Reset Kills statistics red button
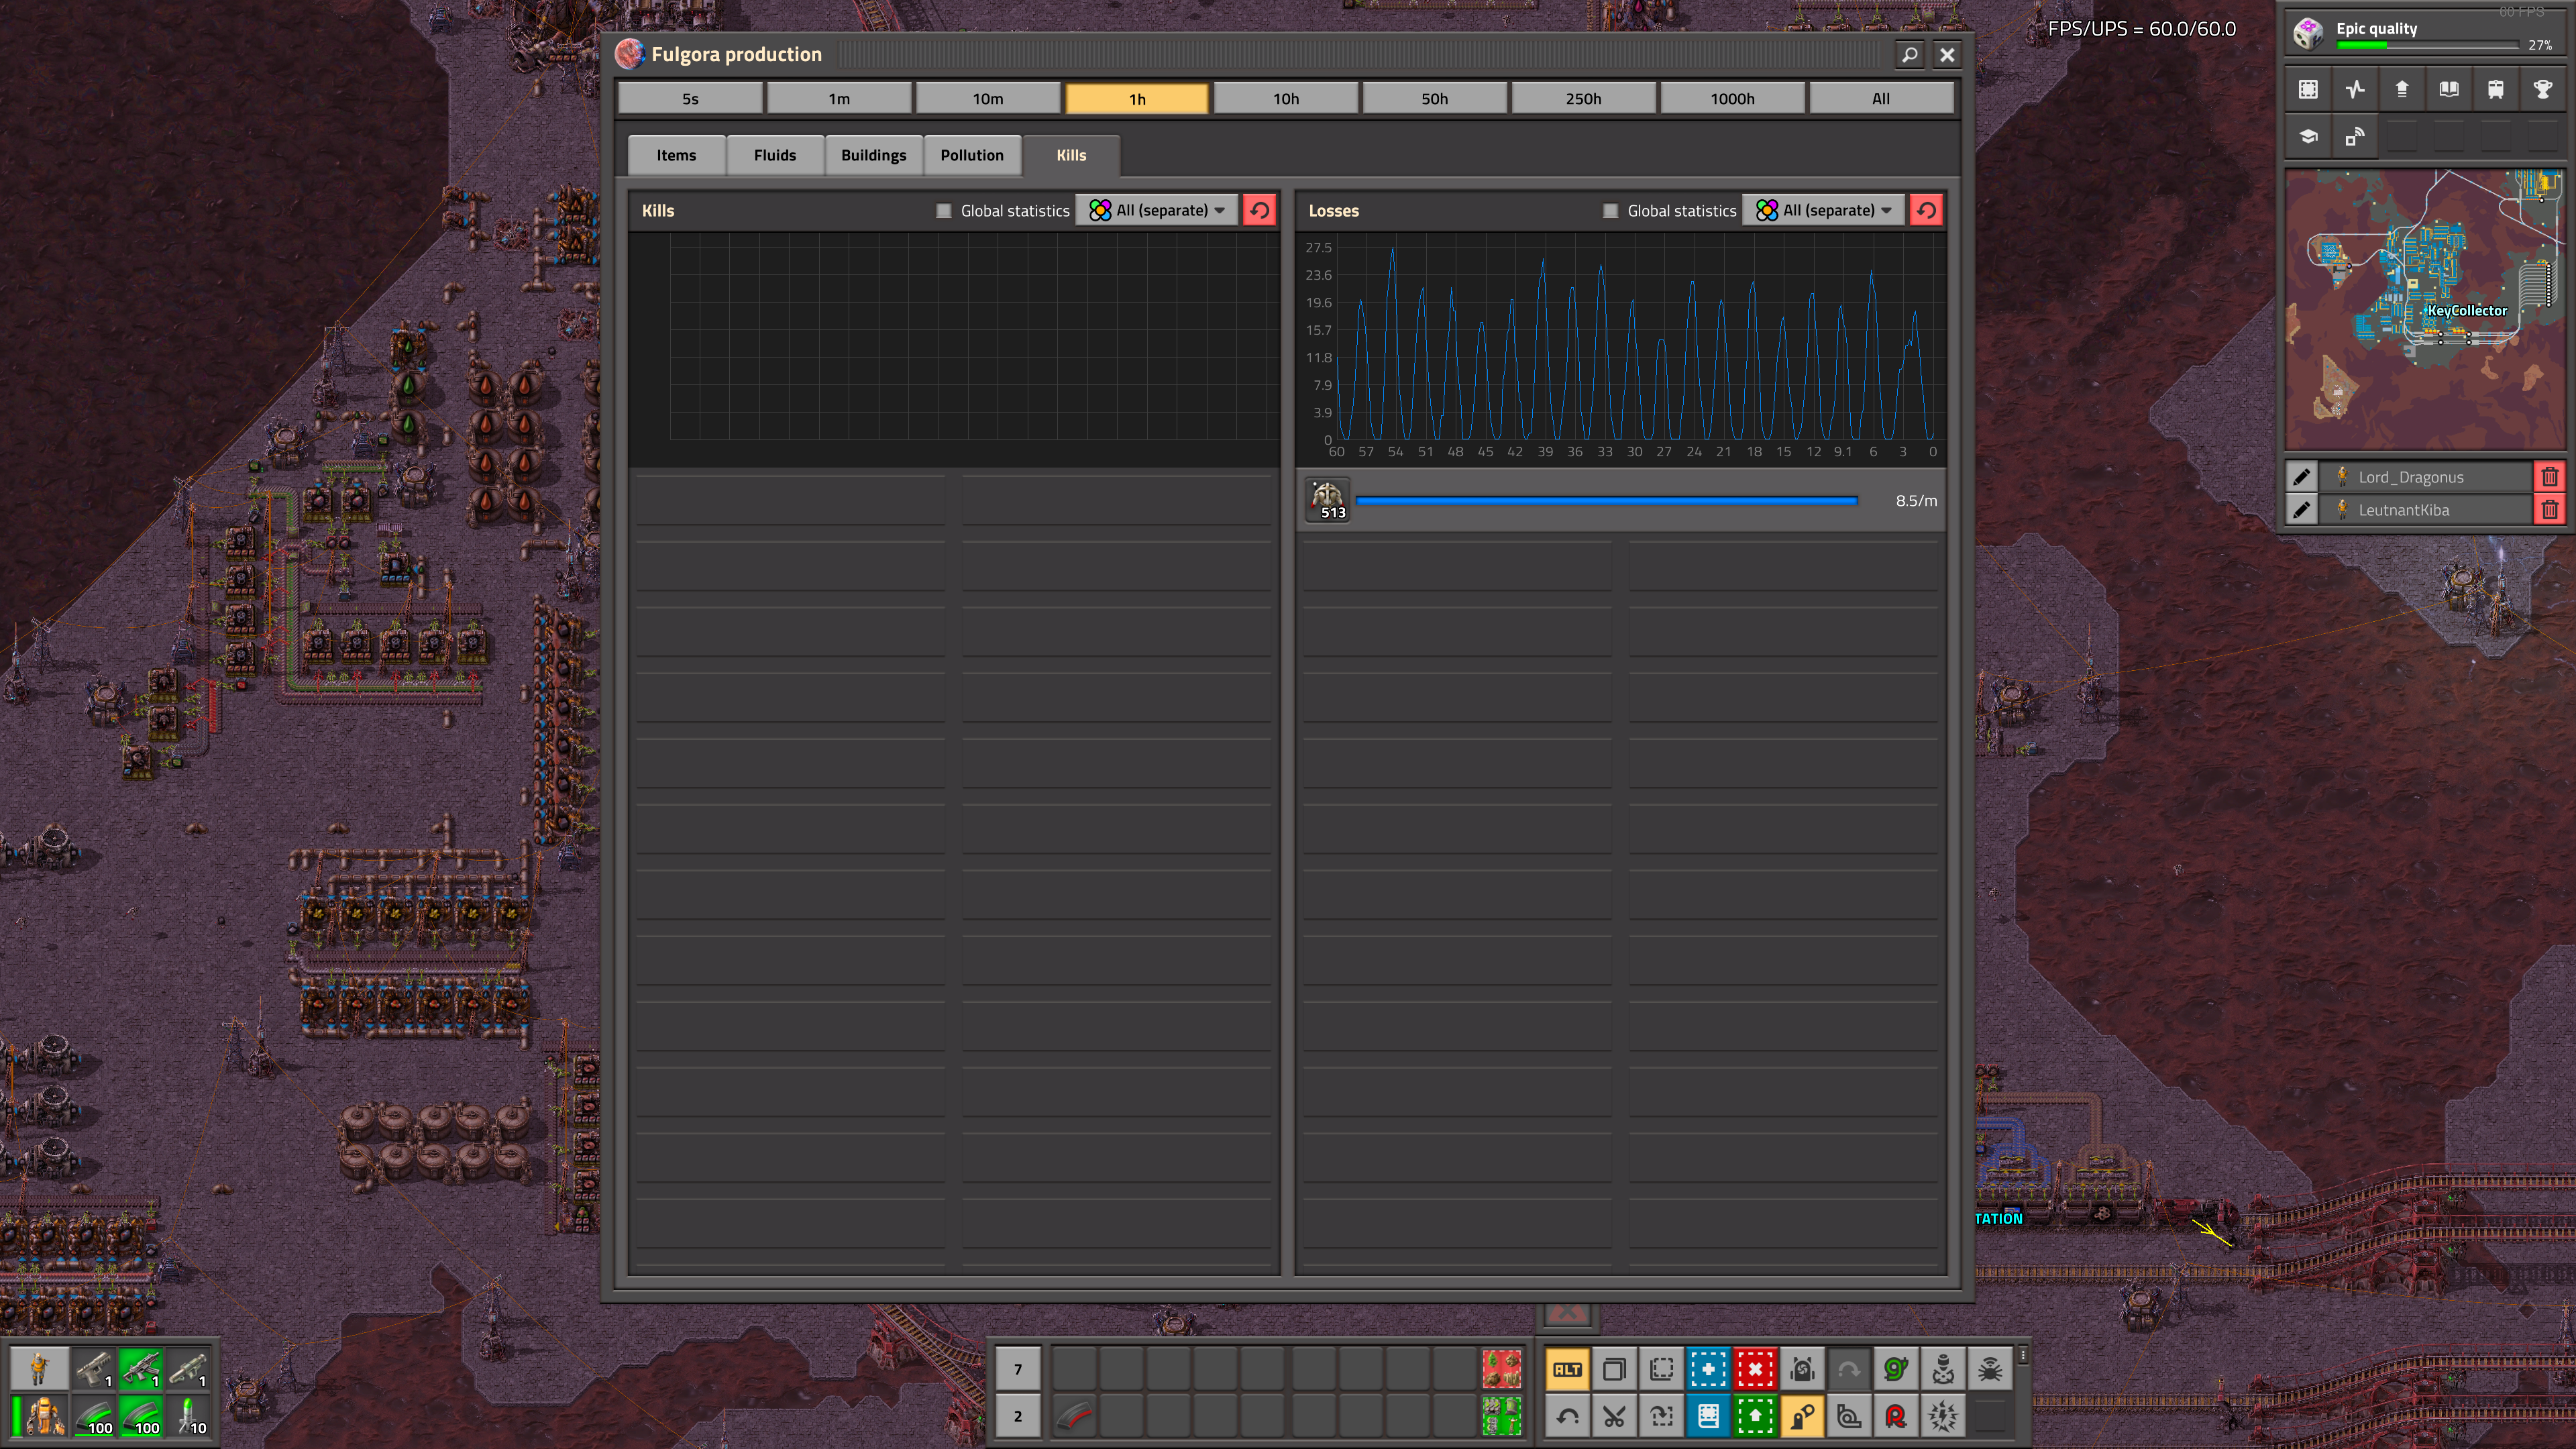This screenshot has height=1449, width=2576. 1260,211
